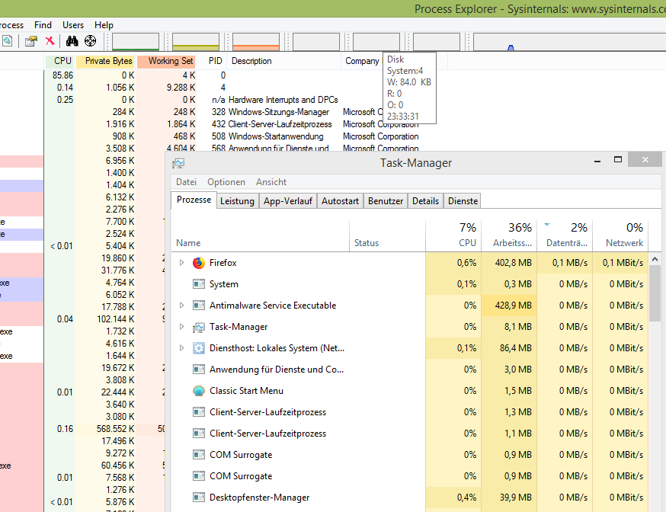Expand the Diensthost: Lokales System group
This screenshot has width=666, height=512.
[182, 348]
